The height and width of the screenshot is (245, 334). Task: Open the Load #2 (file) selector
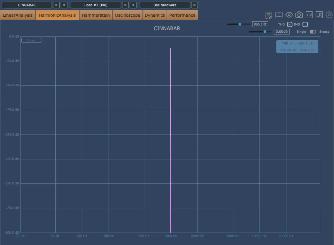click(x=96, y=5)
